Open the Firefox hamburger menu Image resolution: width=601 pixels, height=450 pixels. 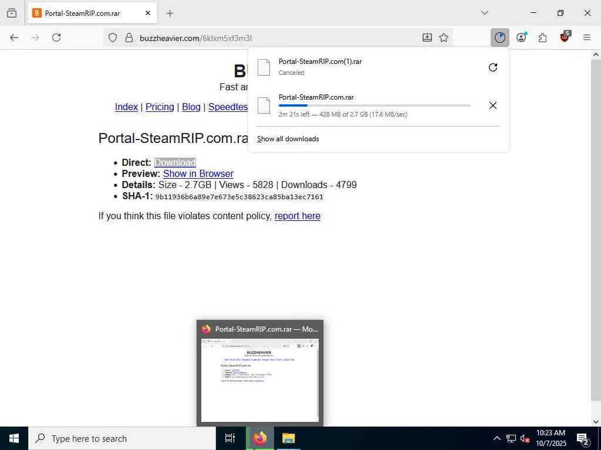pyautogui.click(x=587, y=37)
